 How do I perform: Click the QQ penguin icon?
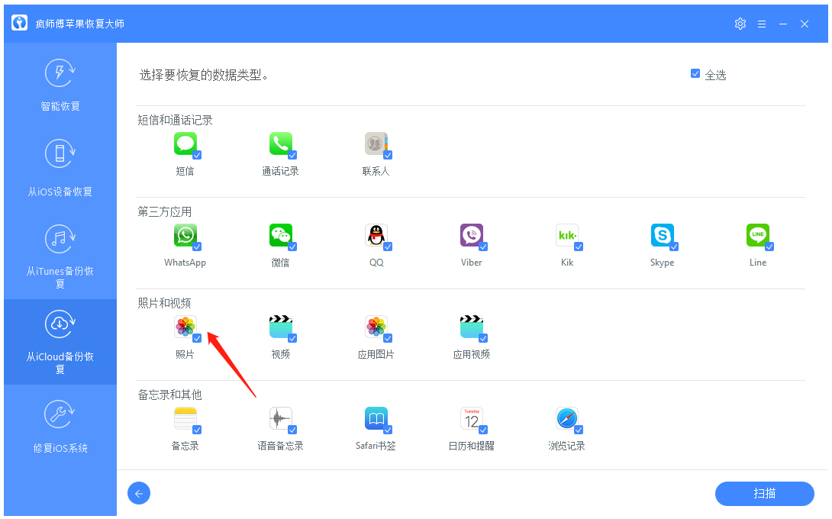tap(376, 235)
